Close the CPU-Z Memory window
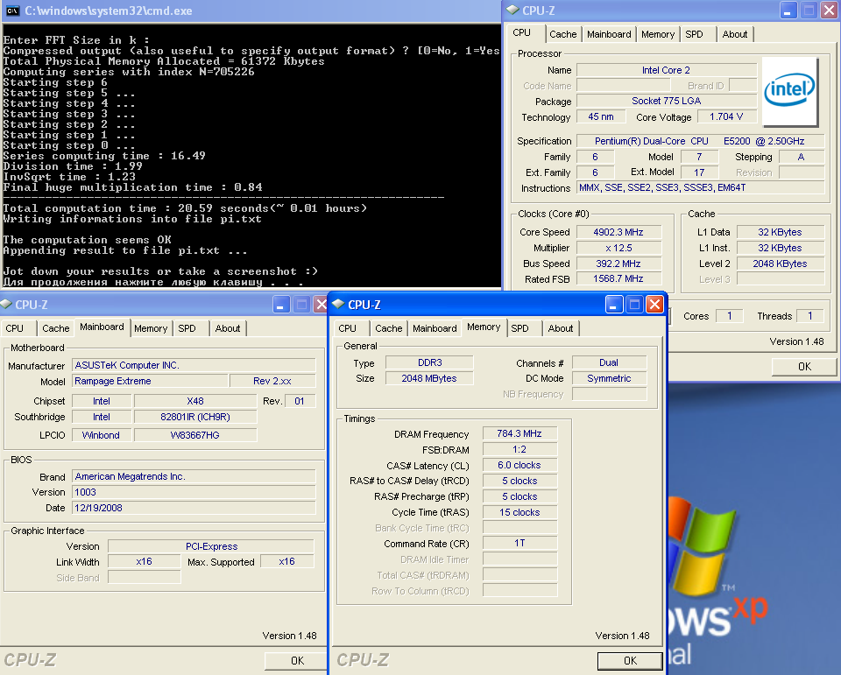841x675 pixels. [654, 305]
